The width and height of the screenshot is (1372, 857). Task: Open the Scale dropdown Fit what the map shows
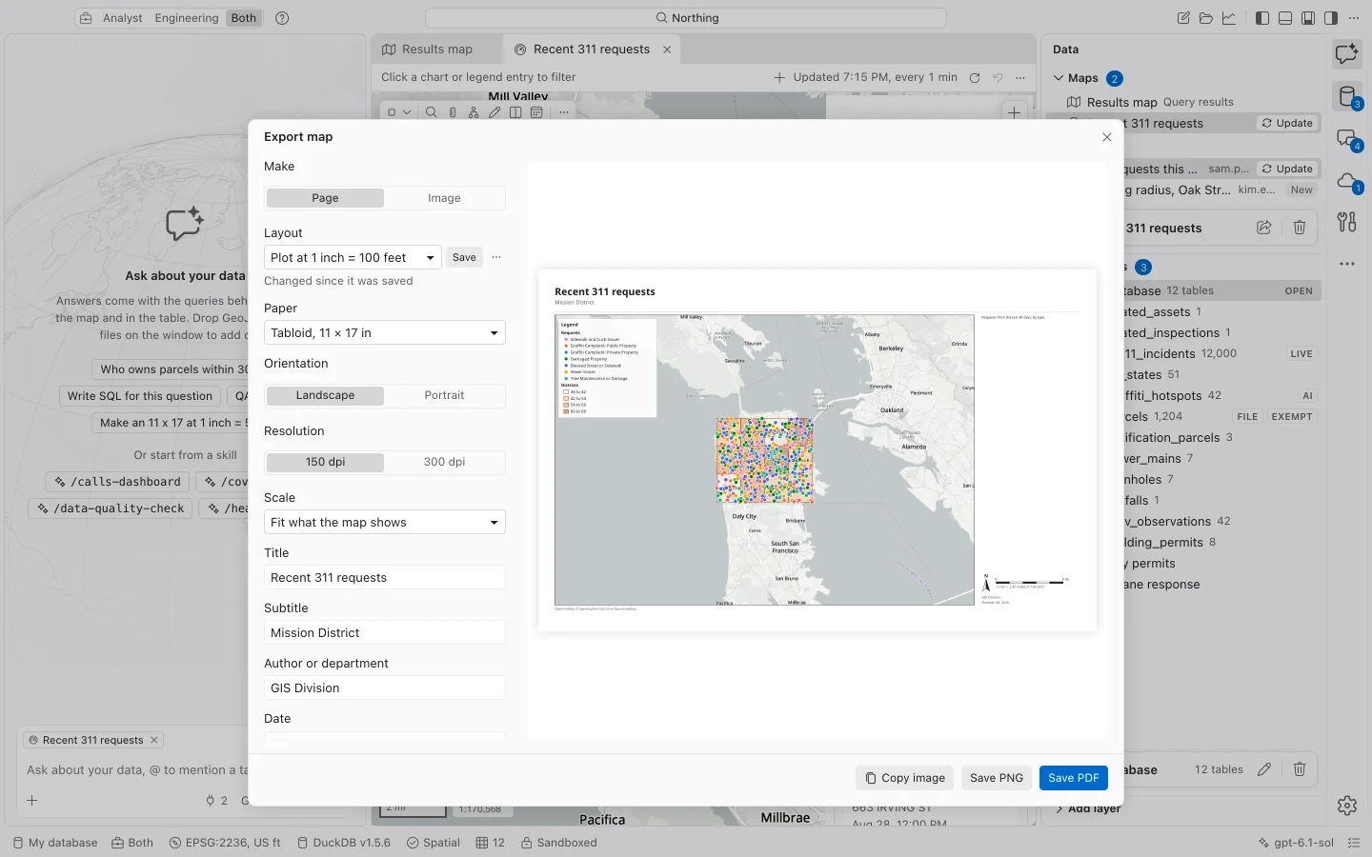pyautogui.click(x=385, y=523)
